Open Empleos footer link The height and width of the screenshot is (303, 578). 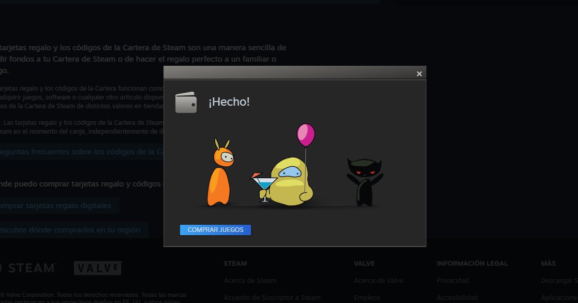coord(367,297)
